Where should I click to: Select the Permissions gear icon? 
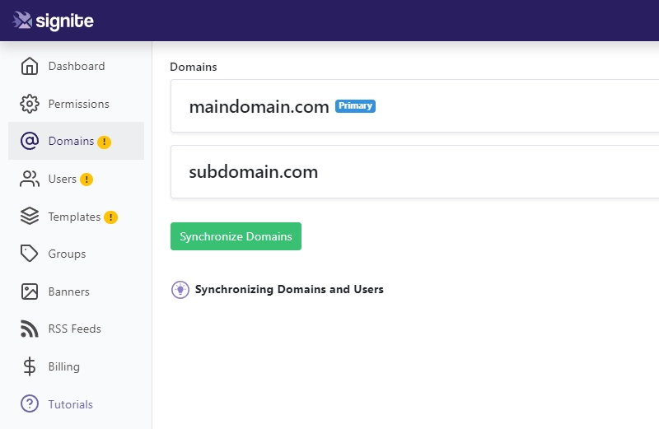[x=30, y=104]
